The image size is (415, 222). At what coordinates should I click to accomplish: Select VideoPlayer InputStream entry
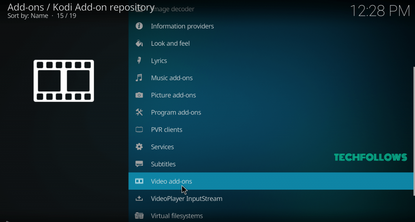[x=271, y=199]
